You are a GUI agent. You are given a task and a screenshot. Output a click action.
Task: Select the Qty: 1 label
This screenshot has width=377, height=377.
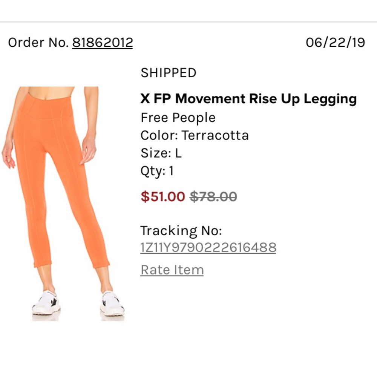coord(157,171)
